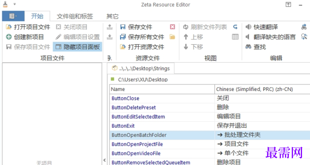This screenshot has width=310, height=165.
Task: Click the Chinese (Simplified, PRC) column header
Action: point(262,89)
